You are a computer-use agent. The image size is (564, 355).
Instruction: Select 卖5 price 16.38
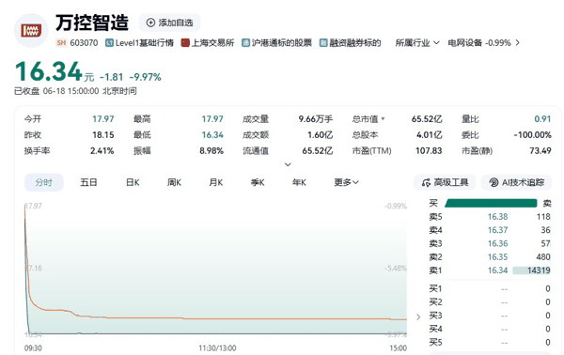[x=498, y=217]
